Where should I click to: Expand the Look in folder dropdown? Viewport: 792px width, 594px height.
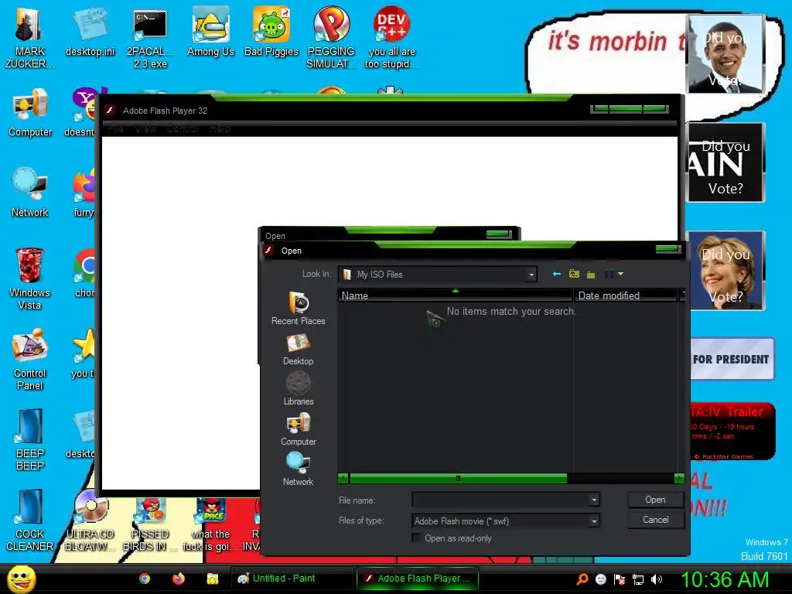(x=531, y=275)
